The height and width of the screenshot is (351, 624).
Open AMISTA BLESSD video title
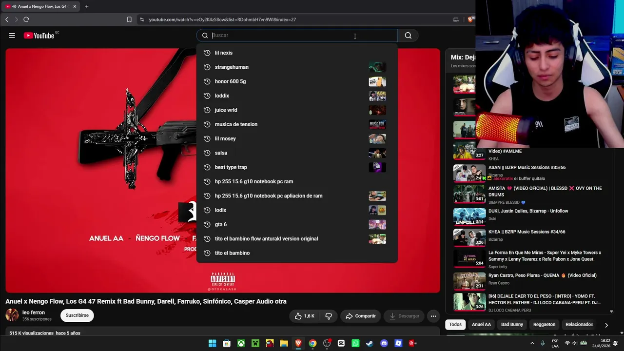[x=545, y=191]
